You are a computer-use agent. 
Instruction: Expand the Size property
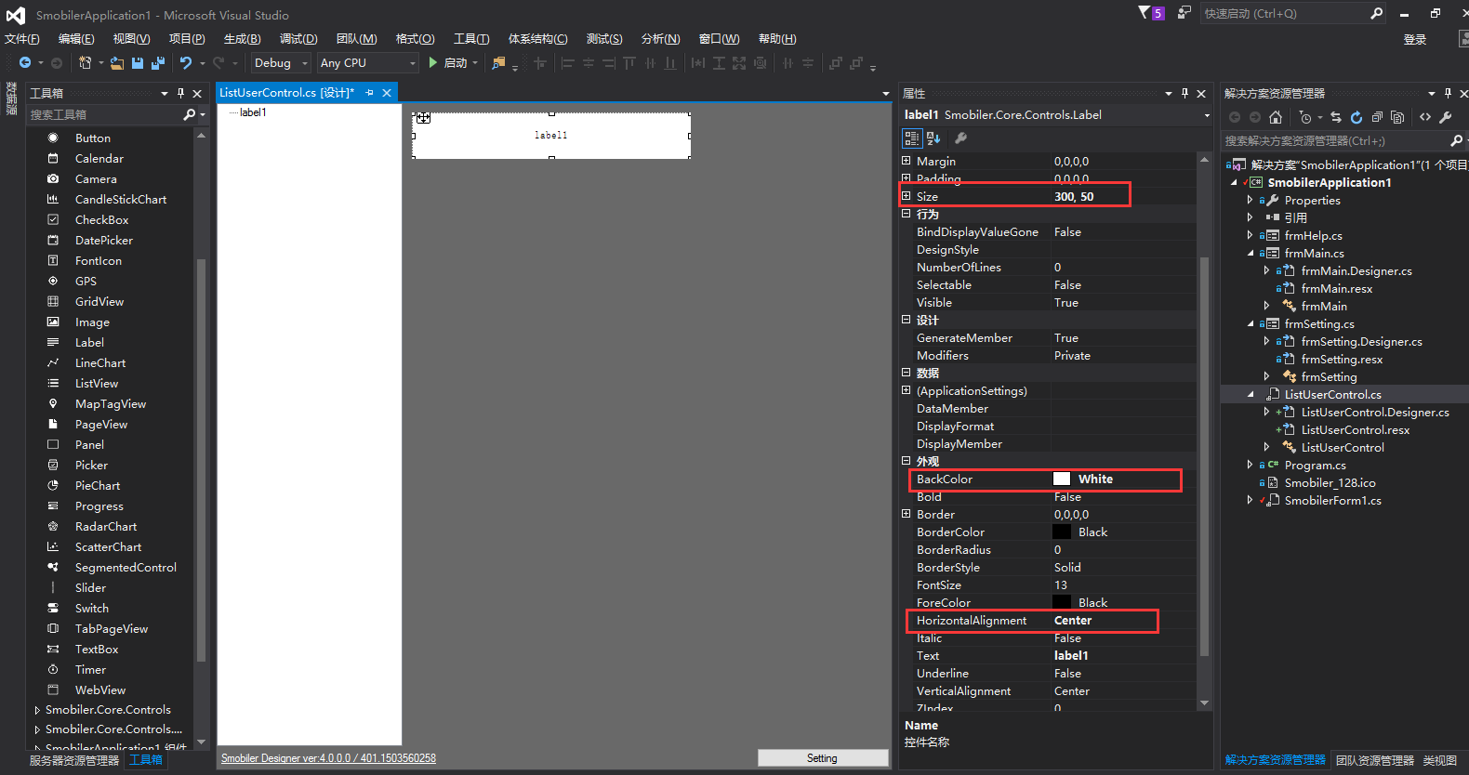(x=907, y=196)
